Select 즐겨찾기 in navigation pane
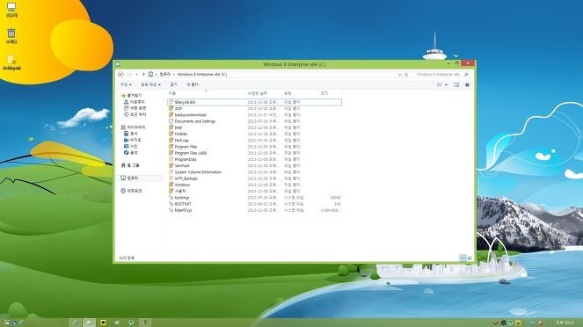583x327 pixels. [131, 96]
